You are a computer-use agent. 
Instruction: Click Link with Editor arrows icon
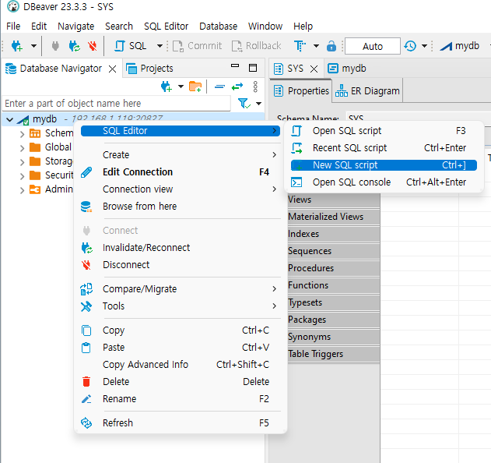pyautogui.click(x=237, y=86)
